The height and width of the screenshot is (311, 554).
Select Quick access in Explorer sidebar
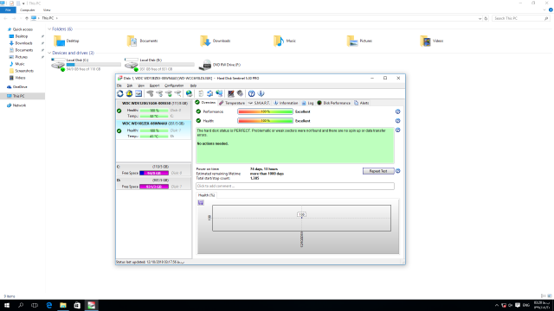pos(23,29)
